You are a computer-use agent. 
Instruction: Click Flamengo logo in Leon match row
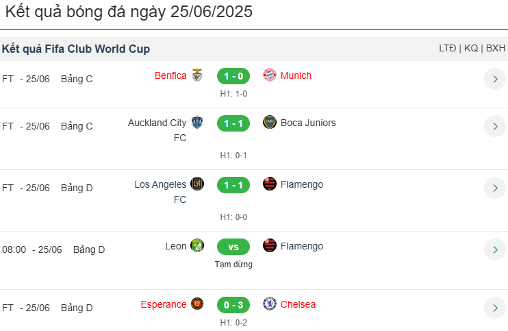(x=270, y=245)
